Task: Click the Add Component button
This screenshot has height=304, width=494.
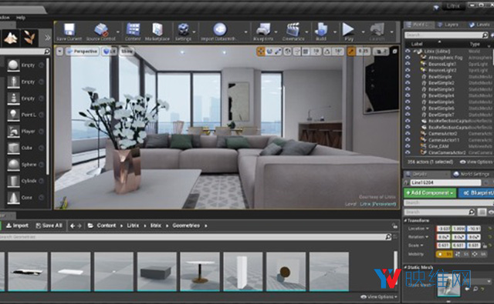Action: (430, 192)
